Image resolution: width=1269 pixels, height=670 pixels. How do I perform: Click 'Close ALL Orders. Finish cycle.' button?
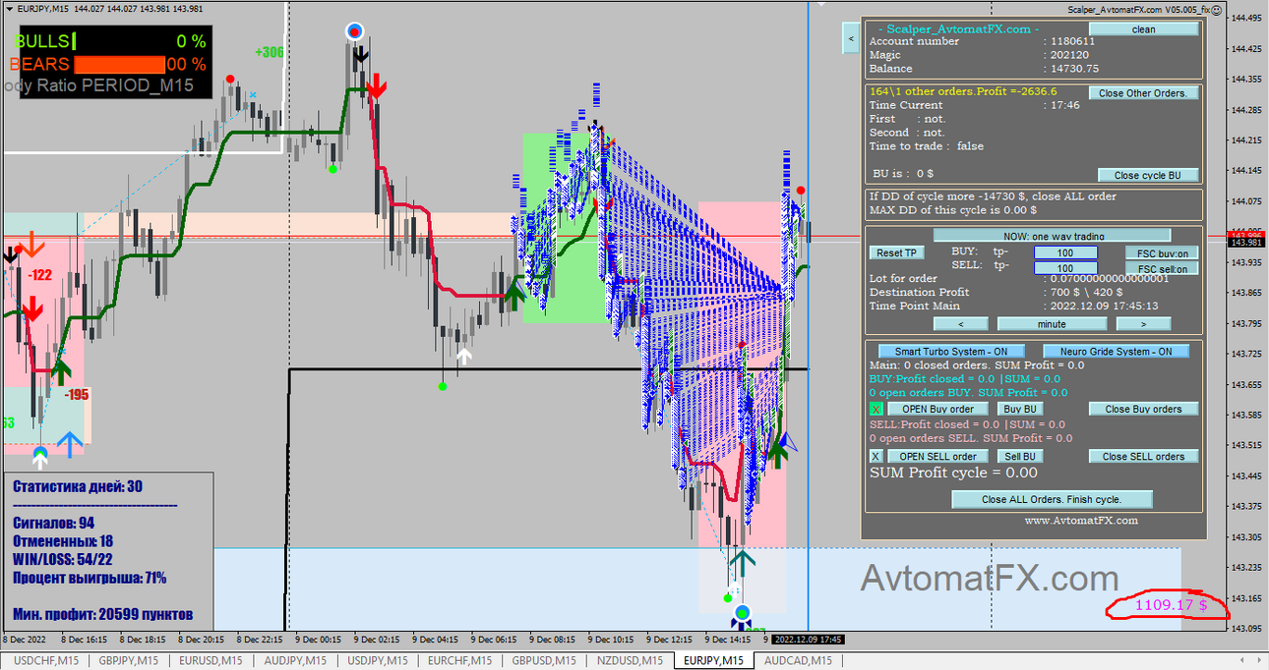[1052, 499]
